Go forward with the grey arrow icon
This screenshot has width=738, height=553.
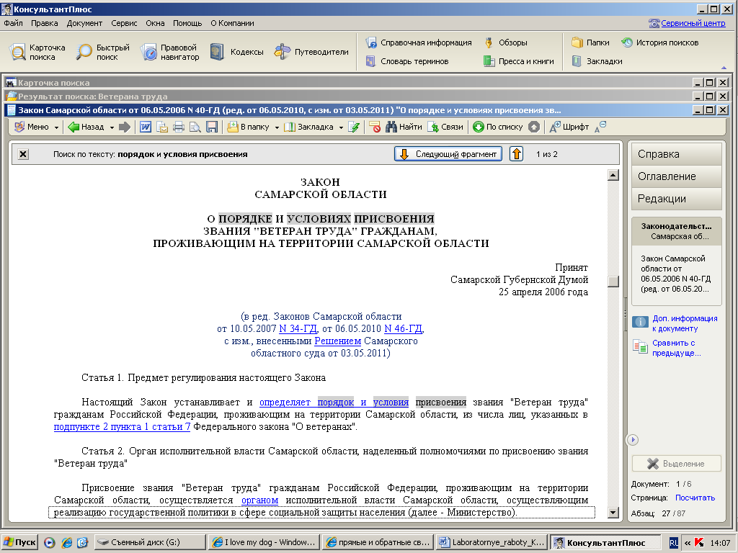click(124, 127)
